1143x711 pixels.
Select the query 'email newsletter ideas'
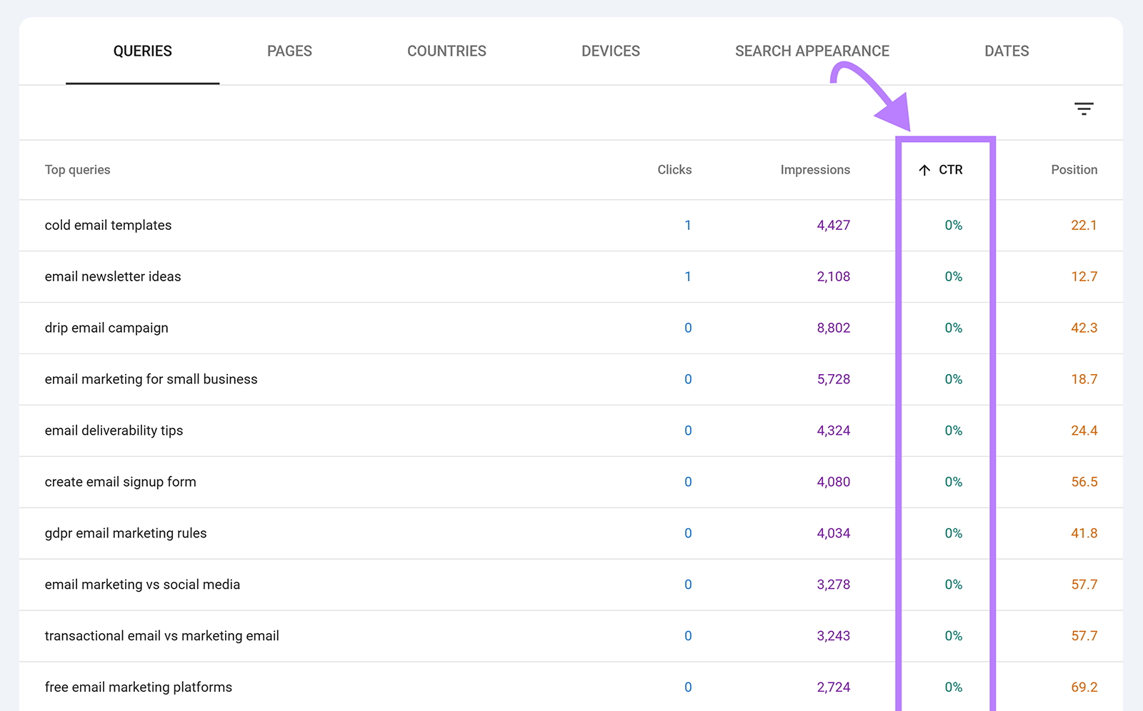pyautogui.click(x=112, y=277)
